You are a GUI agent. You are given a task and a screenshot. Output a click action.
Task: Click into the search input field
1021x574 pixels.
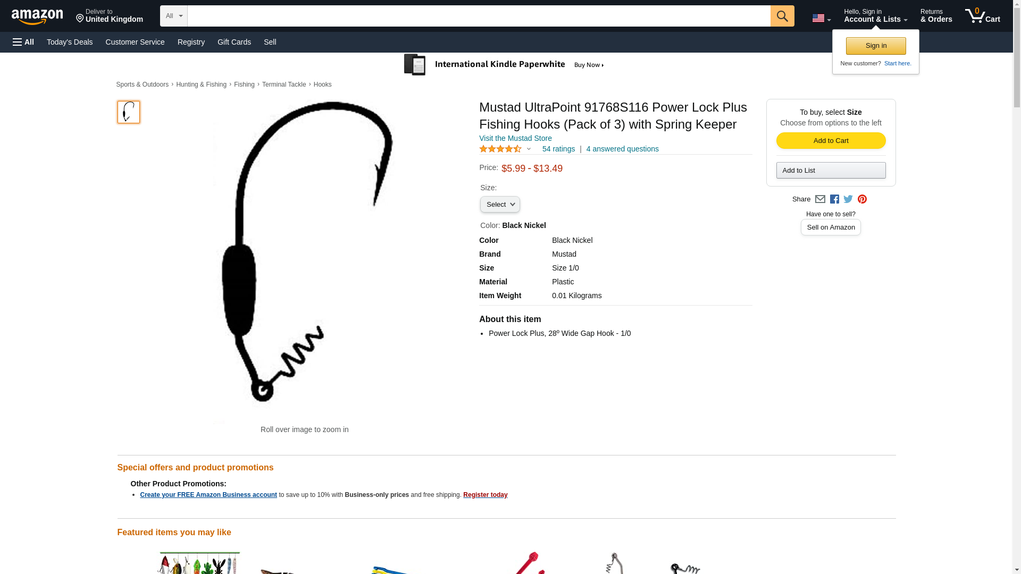pos(479,16)
